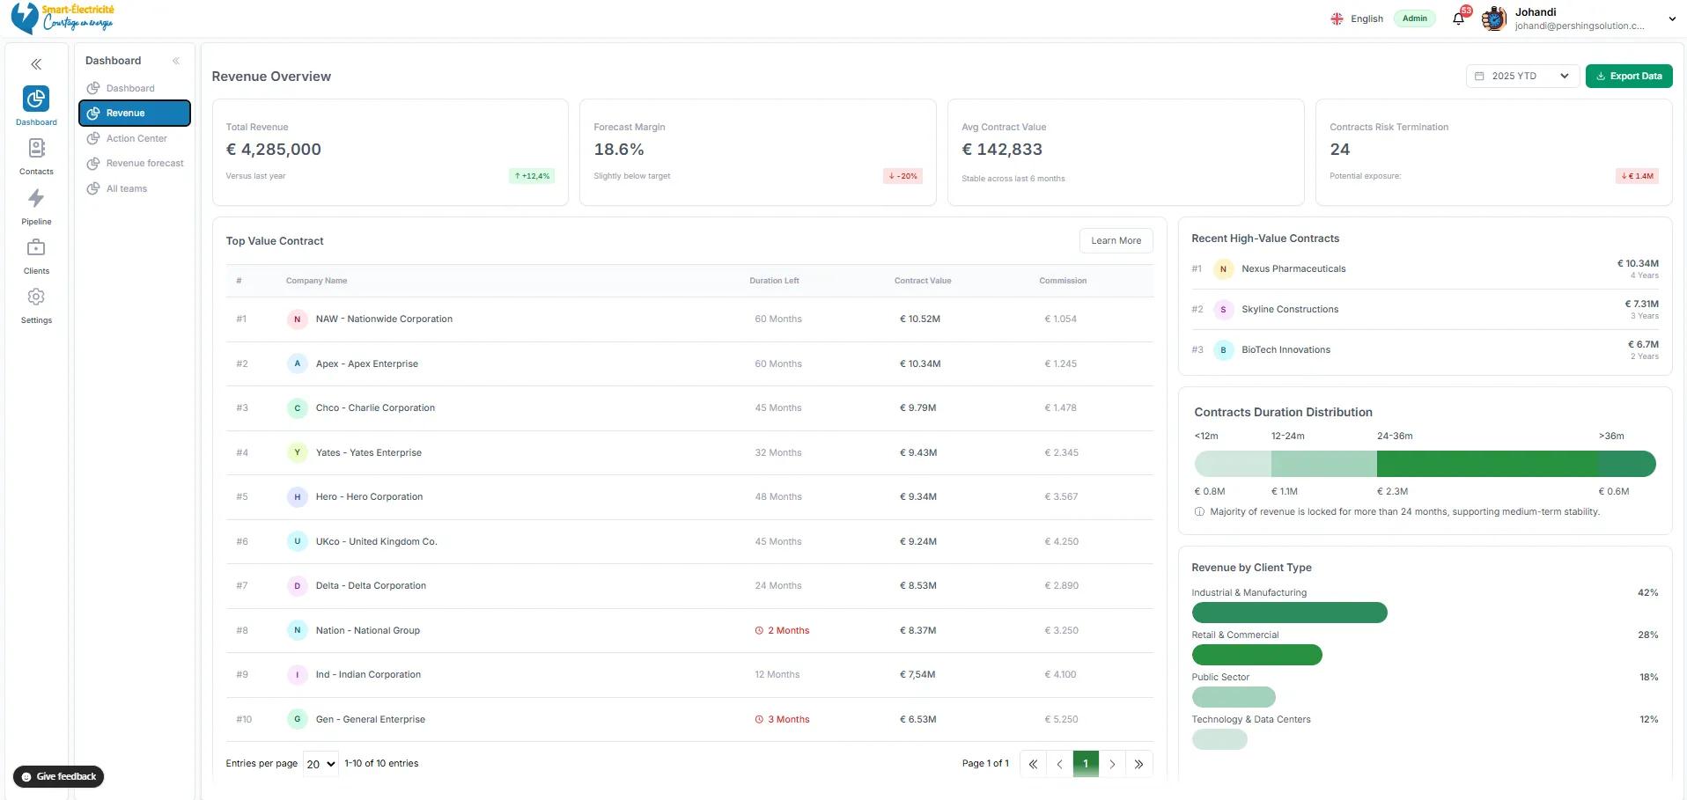Click Company Name column header

tap(316, 281)
